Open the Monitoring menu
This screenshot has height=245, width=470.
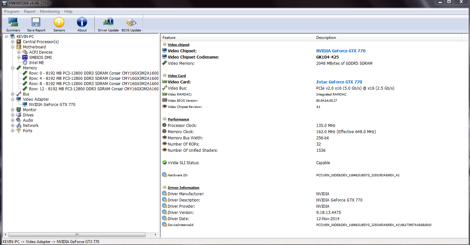(x=50, y=11)
